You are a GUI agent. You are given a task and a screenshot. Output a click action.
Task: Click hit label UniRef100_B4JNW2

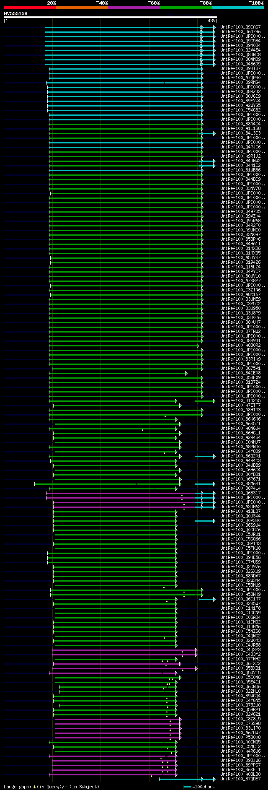point(240,161)
